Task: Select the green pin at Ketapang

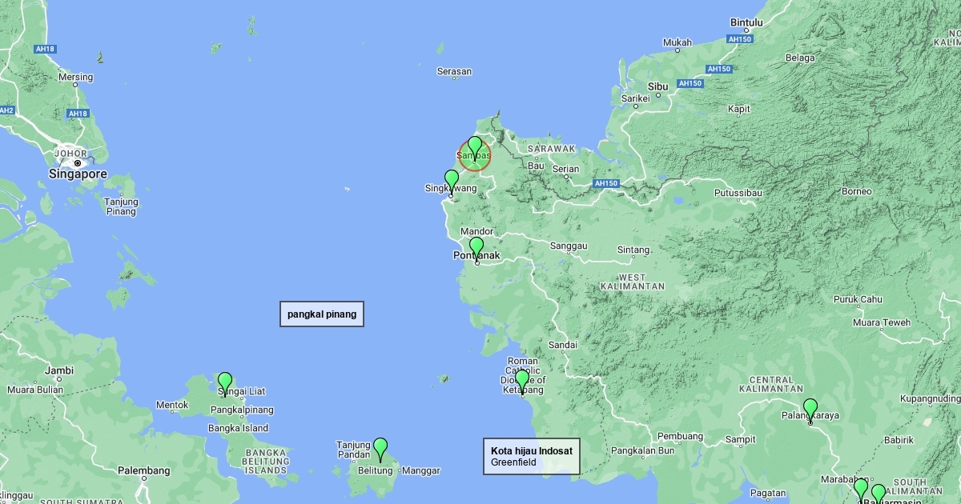Action: 522,382
